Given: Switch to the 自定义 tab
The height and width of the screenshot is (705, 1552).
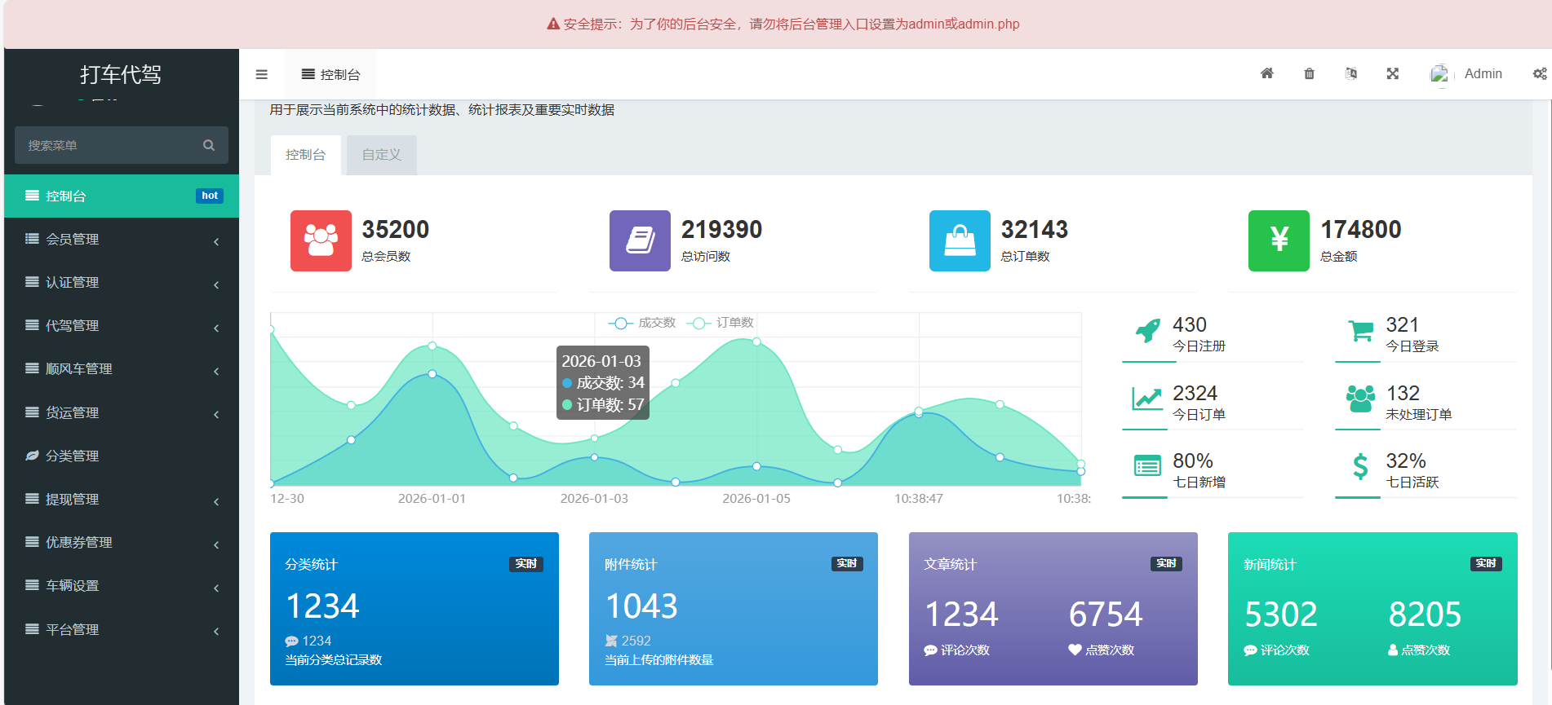Looking at the screenshot, I should 381,155.
